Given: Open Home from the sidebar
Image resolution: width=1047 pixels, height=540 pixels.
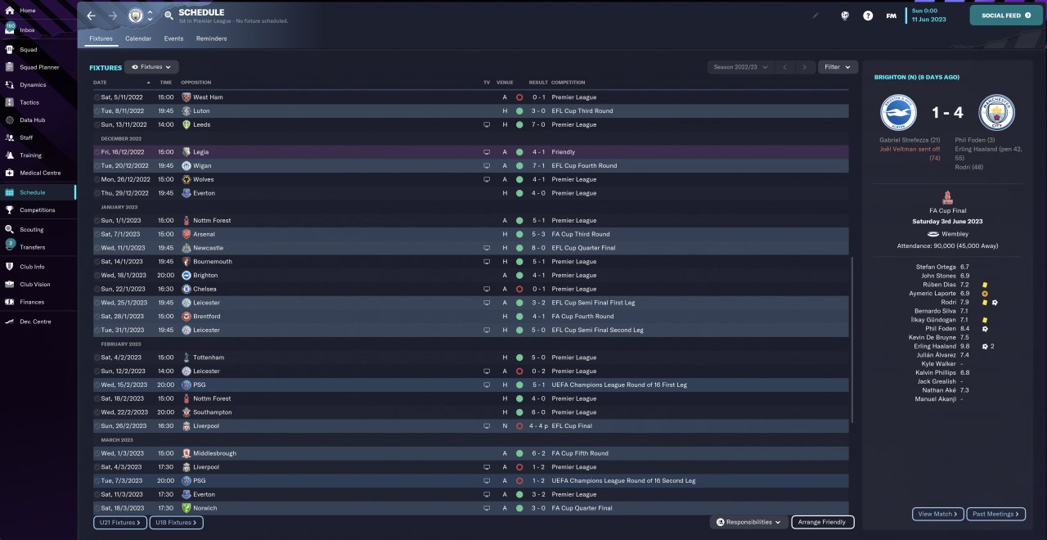Looking at the screenshot, I should [x=27, y=11].
